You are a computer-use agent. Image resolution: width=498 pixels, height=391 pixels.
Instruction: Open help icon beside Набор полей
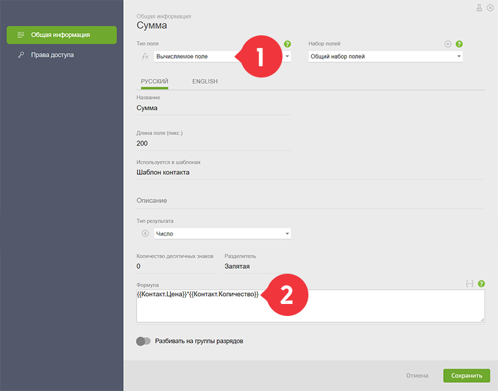pyautogui.click(x=459, y=44)
